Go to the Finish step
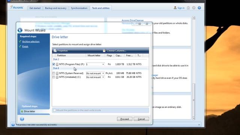 [x=25, y=46]
